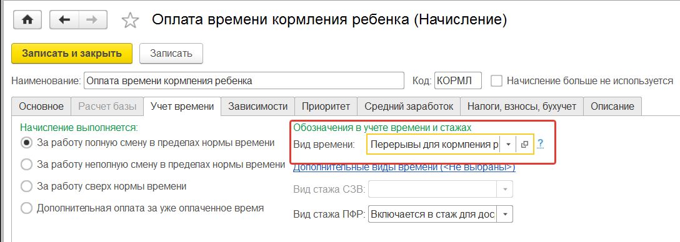The width and height of the screenshot is (680, 242).
Task: Open the Приоритет tab
Action: [x=326, y=107]
